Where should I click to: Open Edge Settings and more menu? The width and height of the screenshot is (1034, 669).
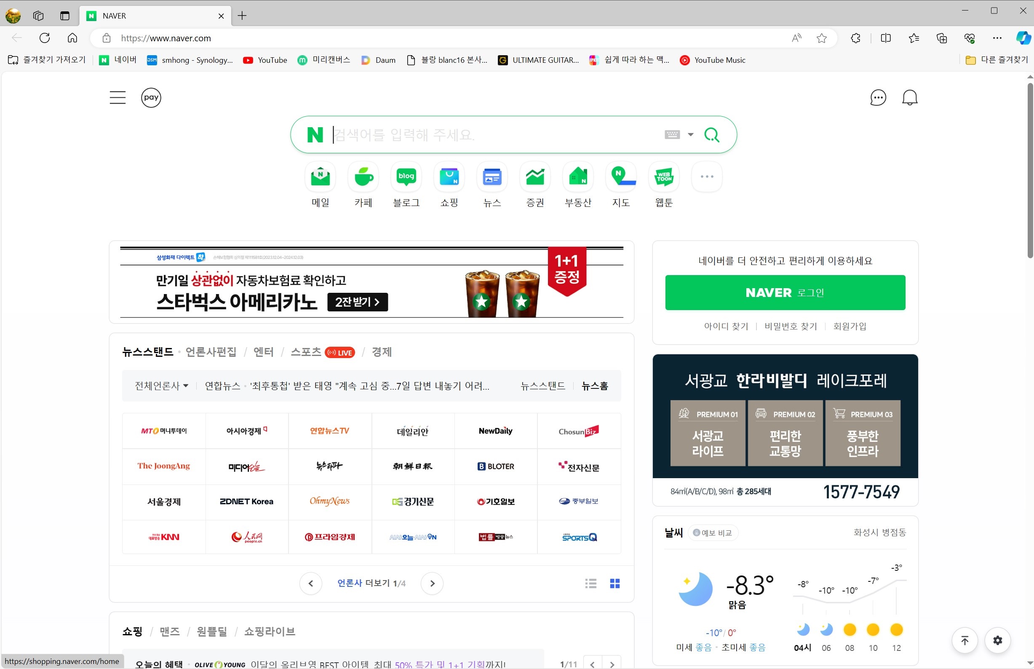coord(997,38)
